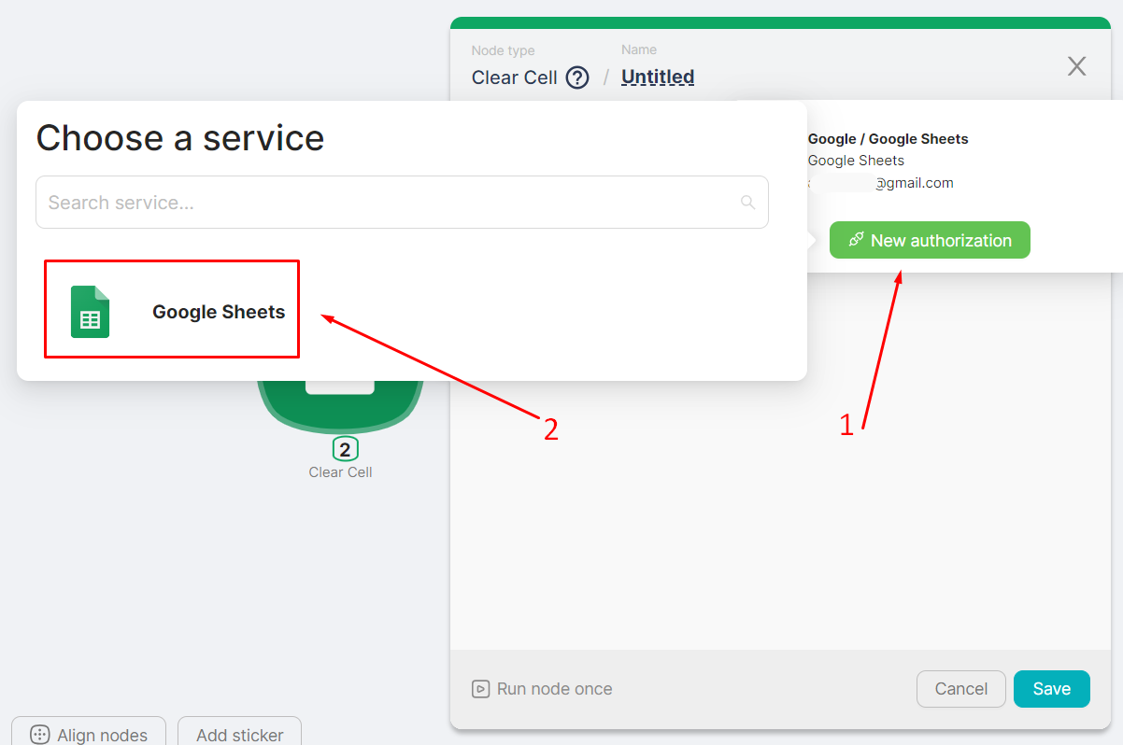The height and width of the screenshot is (745, 1123).
Task: Close the node settings panel
Action: [x=1076, y=66]
